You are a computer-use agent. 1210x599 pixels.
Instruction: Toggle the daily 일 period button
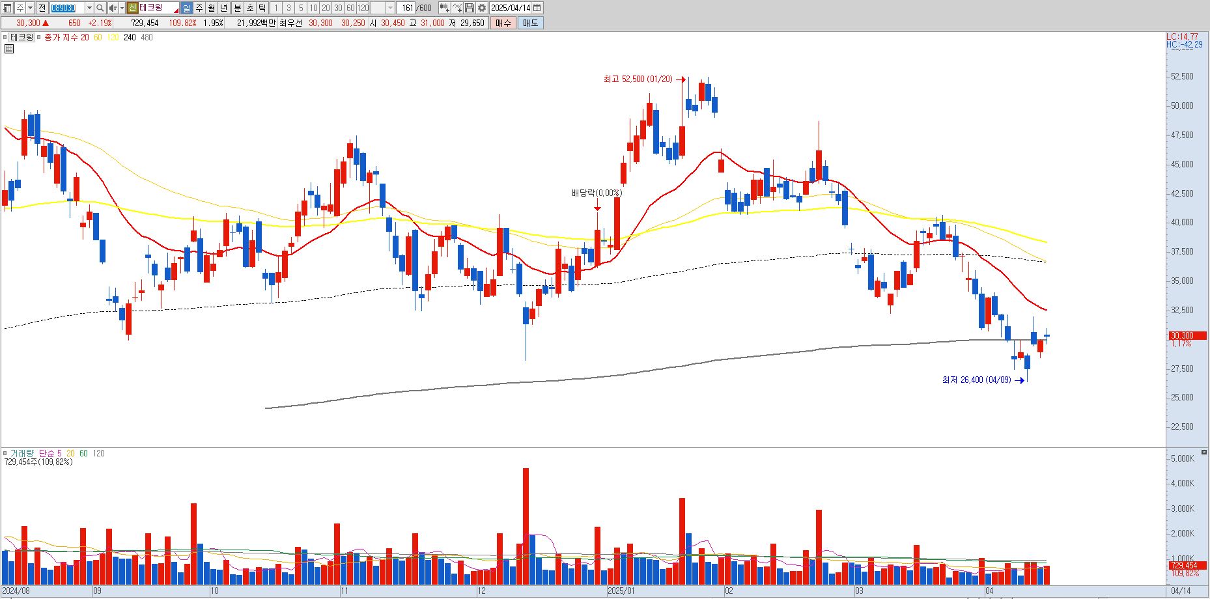click(186, 8)
